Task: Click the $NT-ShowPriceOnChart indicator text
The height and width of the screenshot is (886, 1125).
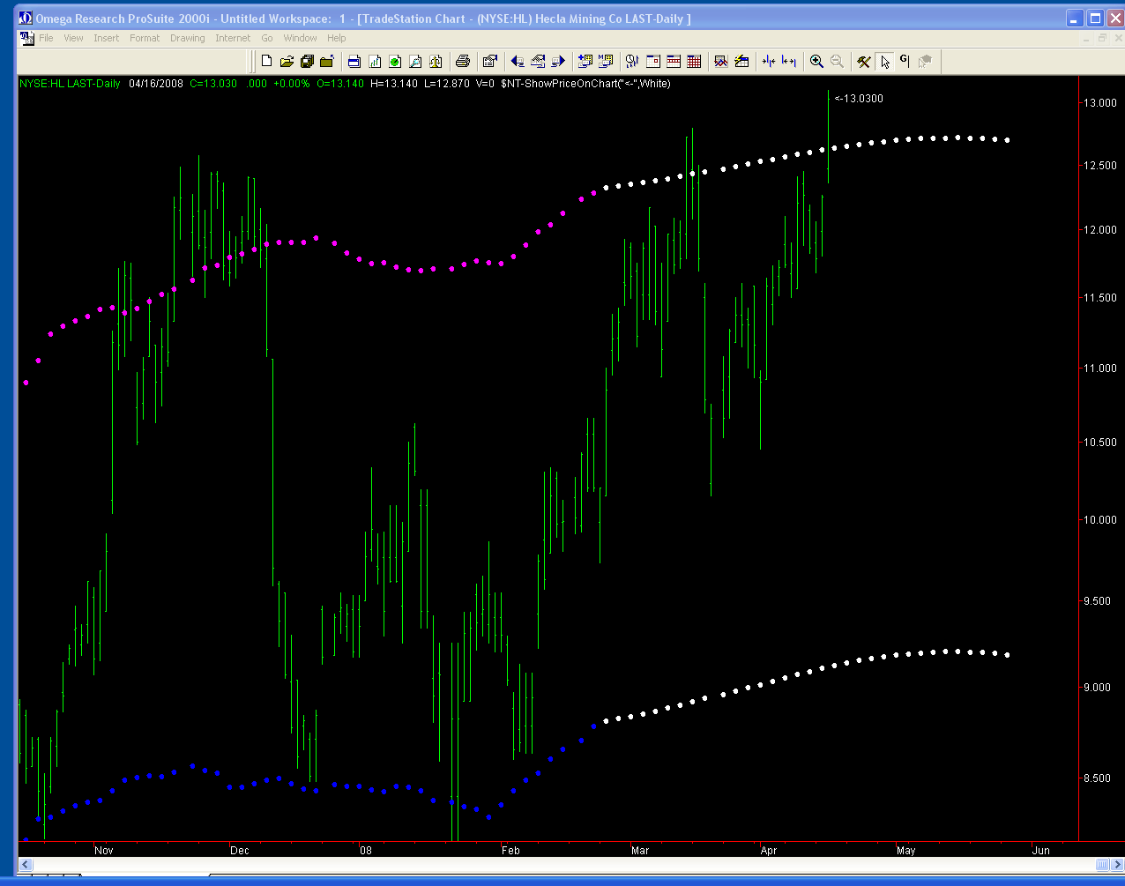Action: pyautogui.click(x=585, y=84)
